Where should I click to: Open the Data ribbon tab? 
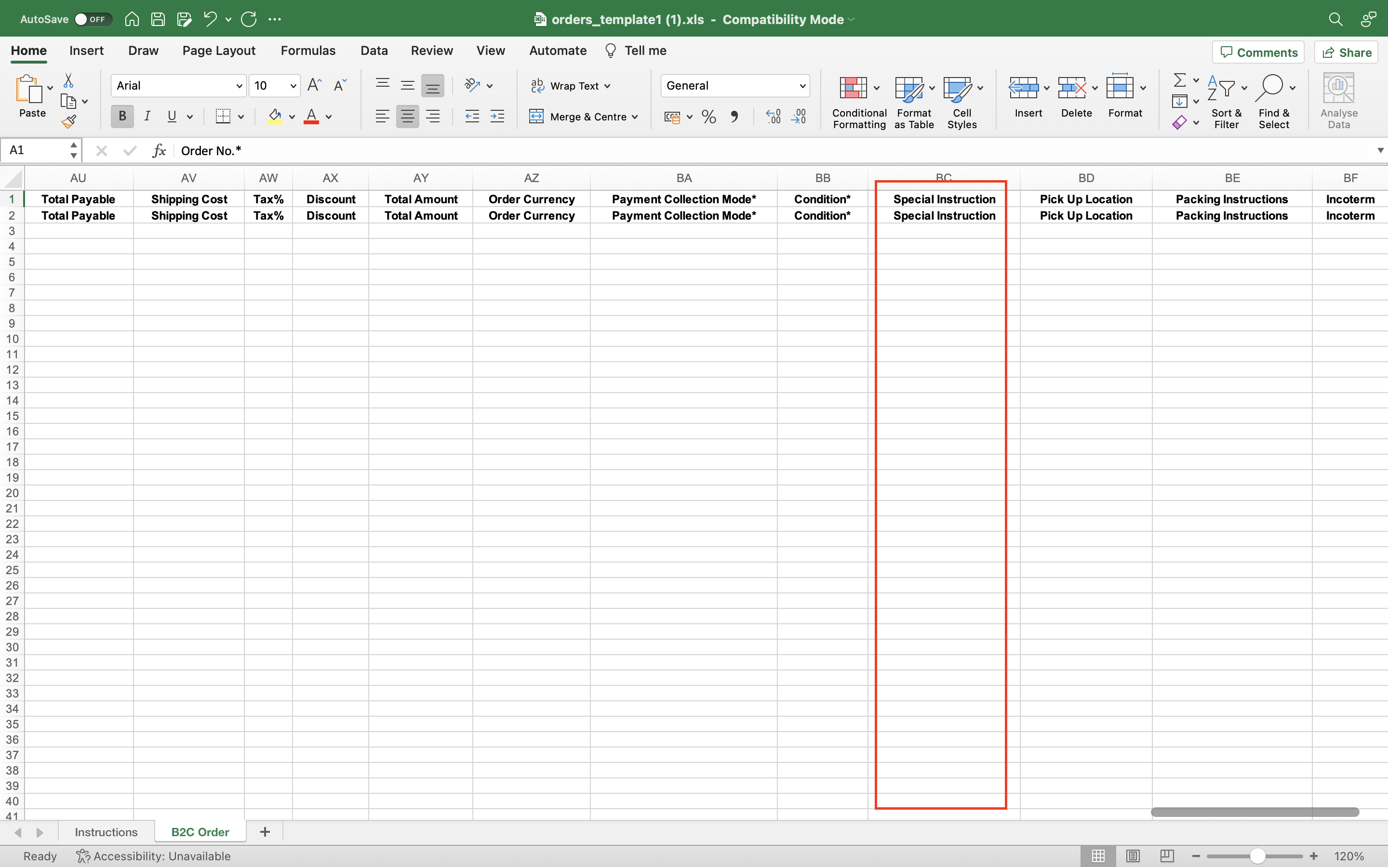pyautogui.click(x=374, y=51)
